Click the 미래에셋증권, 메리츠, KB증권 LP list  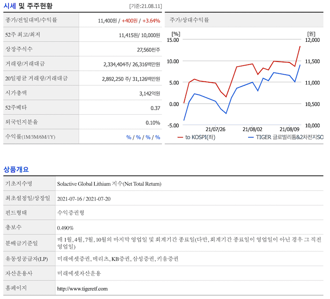118,259
